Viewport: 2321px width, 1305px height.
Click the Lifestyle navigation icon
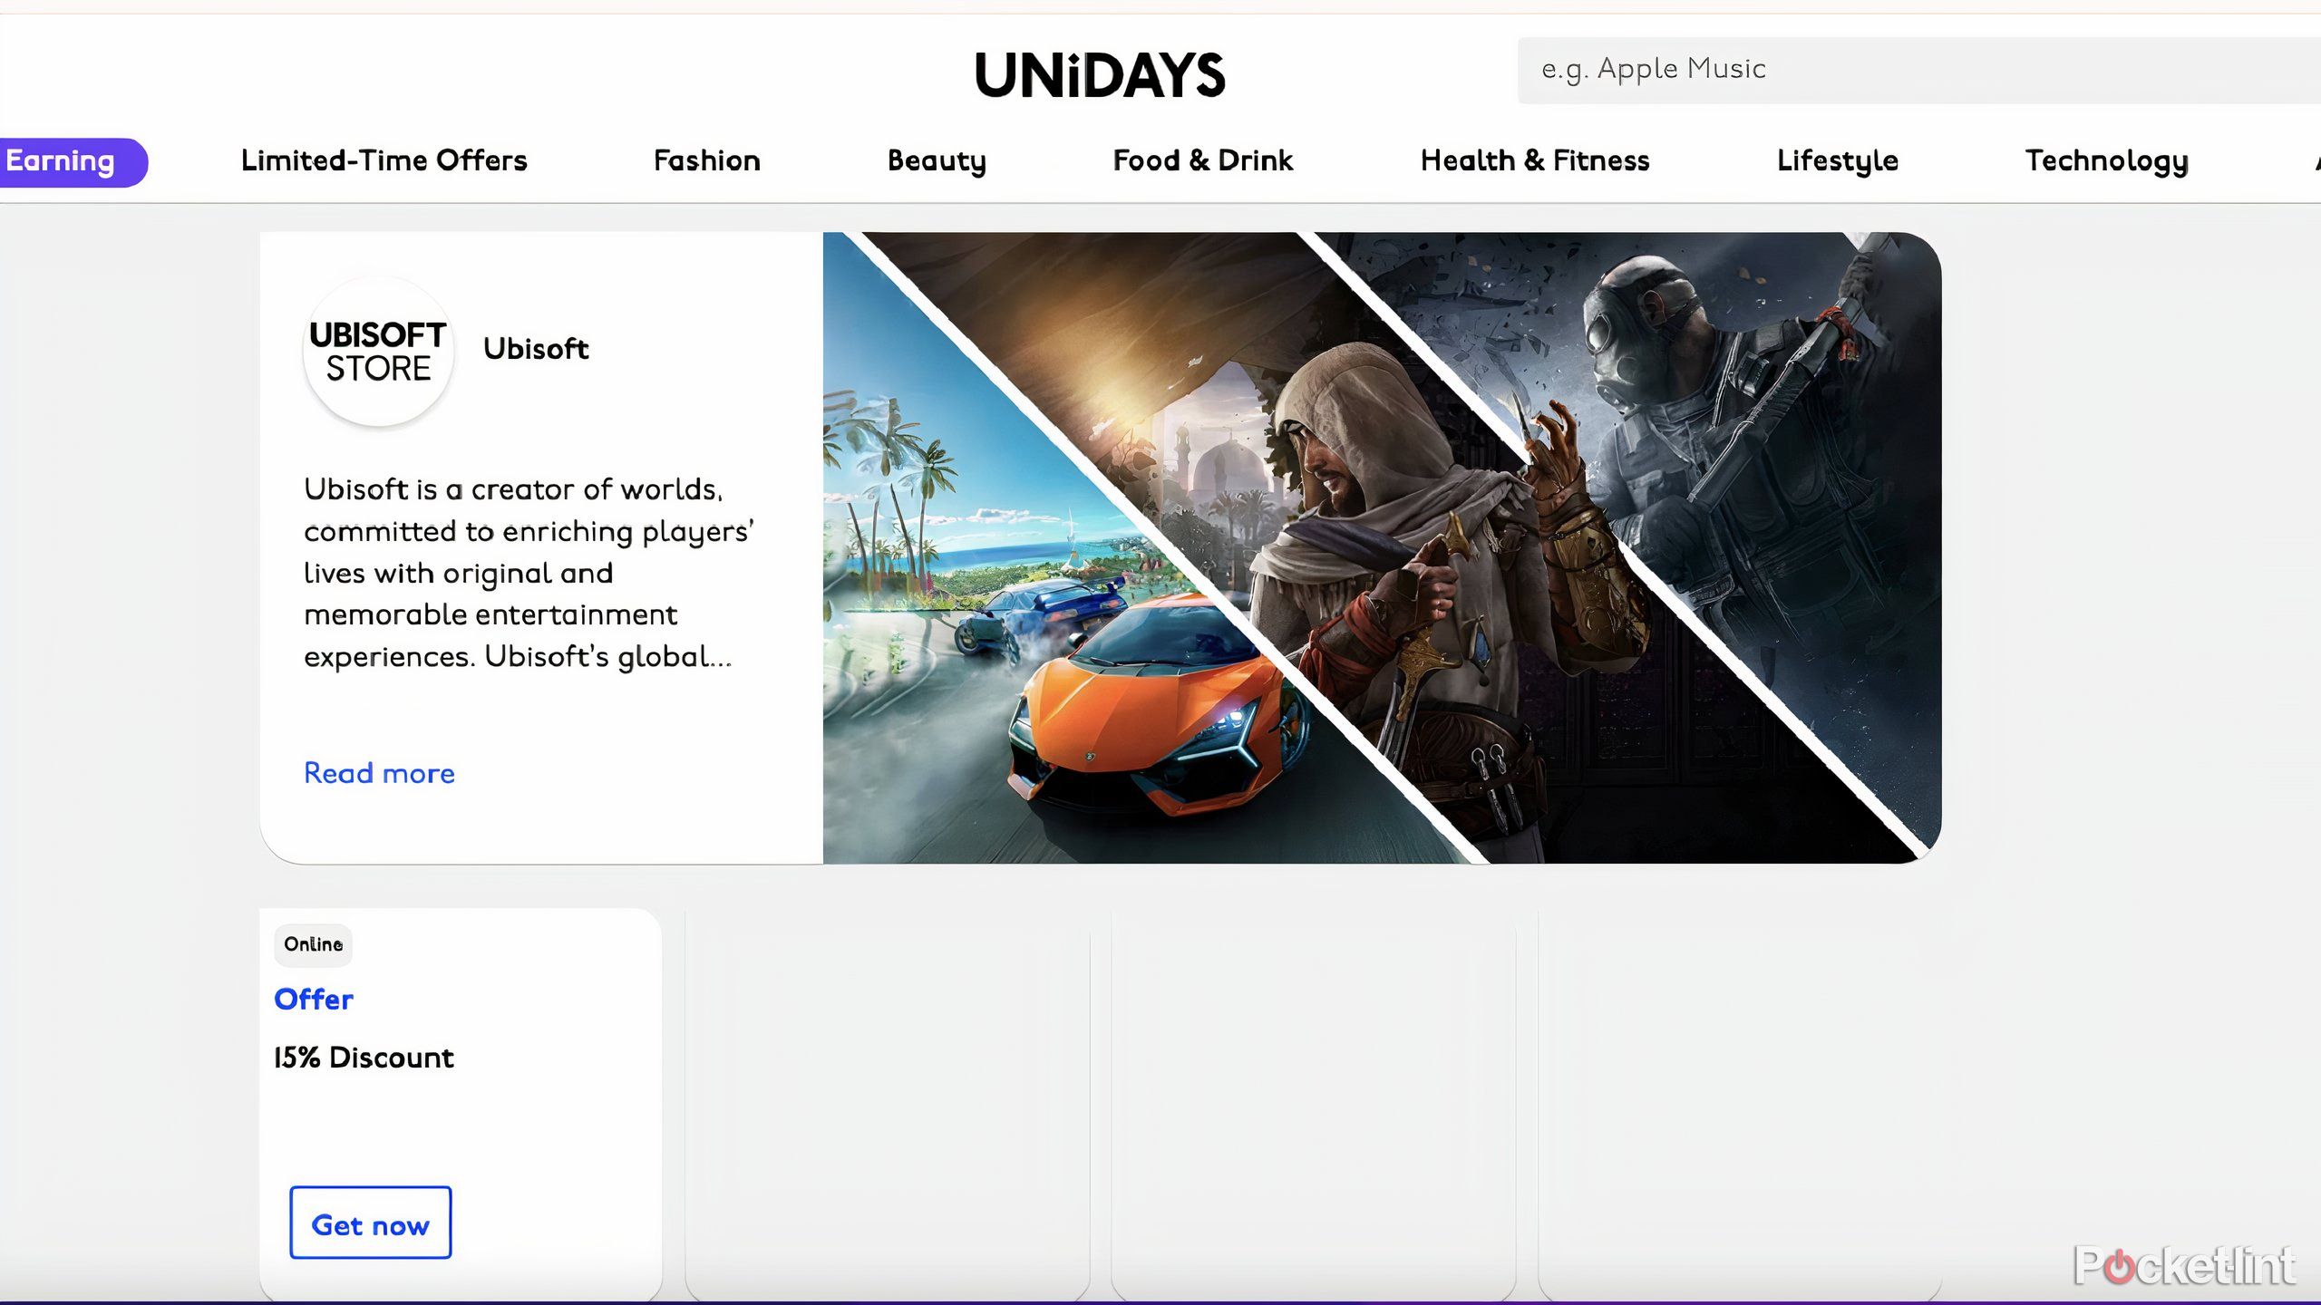coord(1838,159)
